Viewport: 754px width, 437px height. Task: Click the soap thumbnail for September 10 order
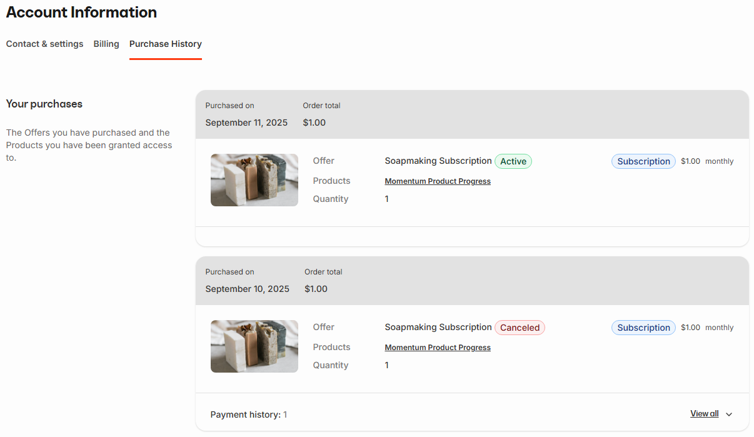(x=254, y=346)
